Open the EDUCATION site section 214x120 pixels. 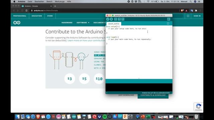click(x=37, y=16)
